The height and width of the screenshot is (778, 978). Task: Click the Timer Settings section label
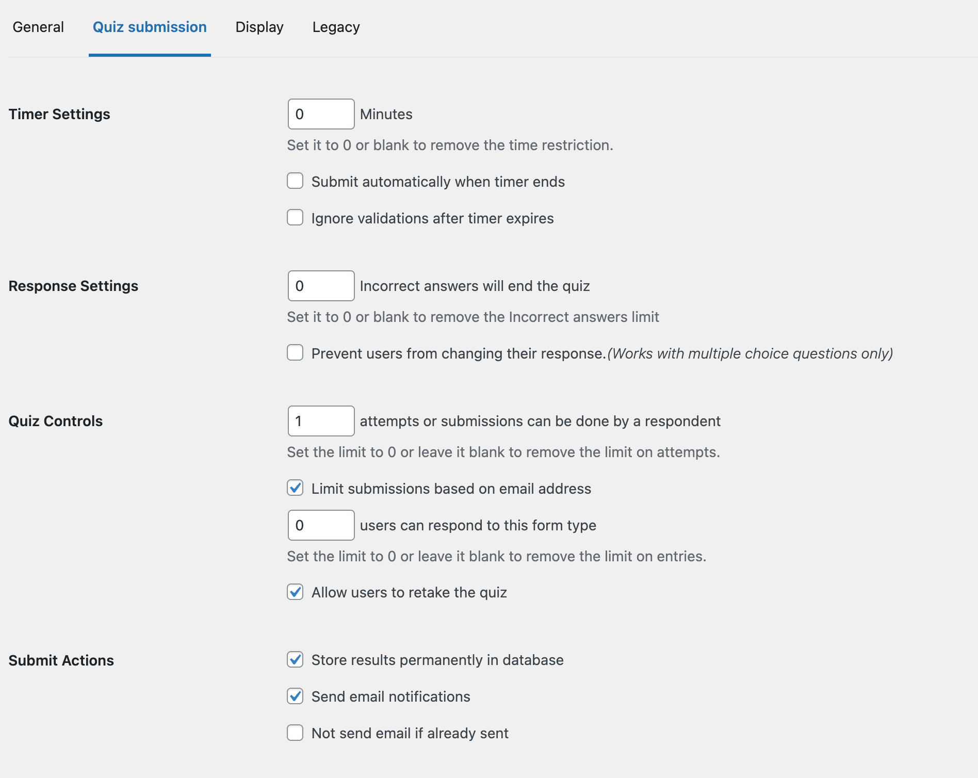(x=59, y=114)
